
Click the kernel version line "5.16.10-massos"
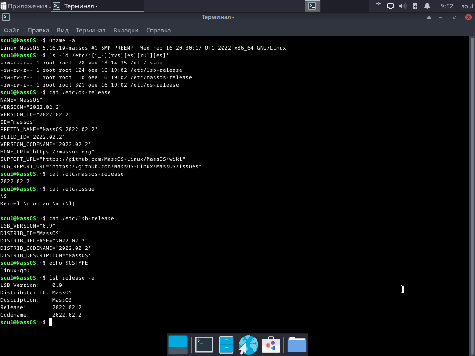65,48
